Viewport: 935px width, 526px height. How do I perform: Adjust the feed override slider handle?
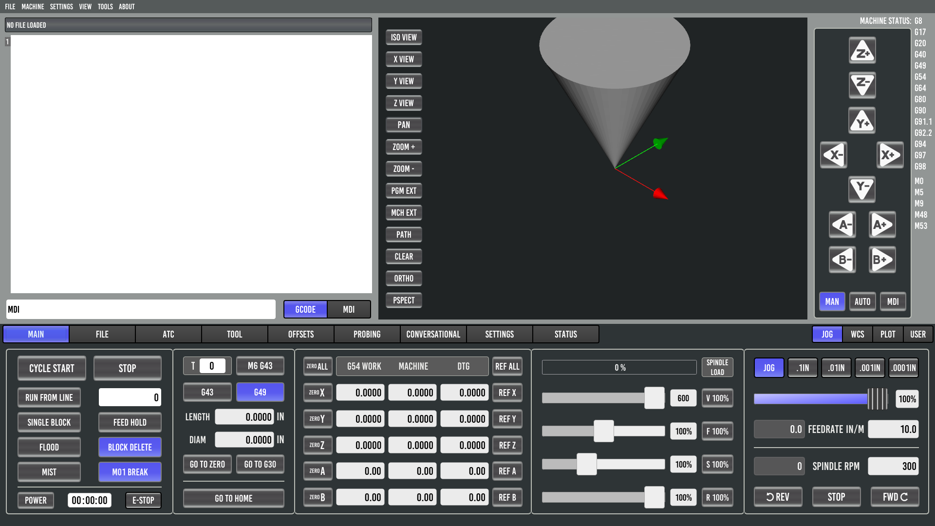pyautogui.click(x=603, y=431)
